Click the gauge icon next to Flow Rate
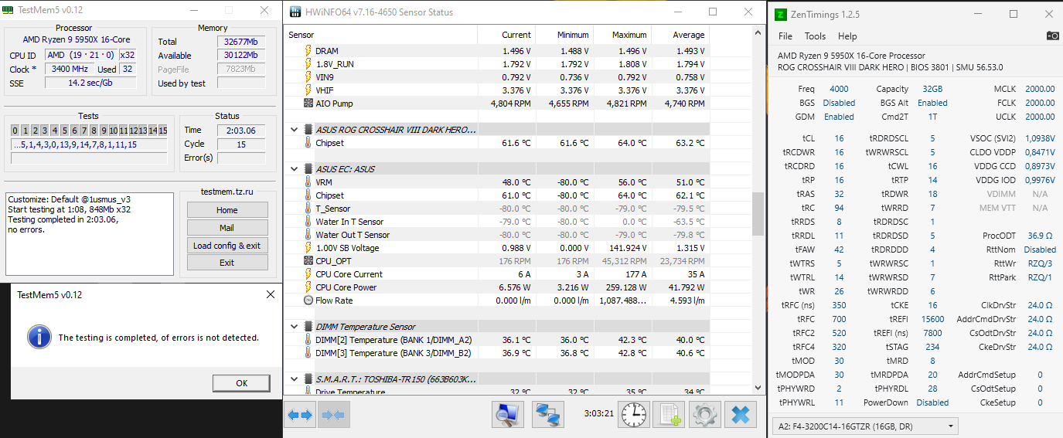This screenshot has height=438, width=1063. 308,300
